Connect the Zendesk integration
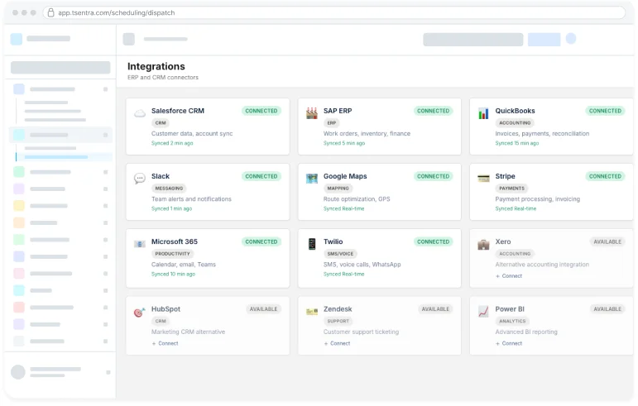638x406 pixels. point(337,343)
